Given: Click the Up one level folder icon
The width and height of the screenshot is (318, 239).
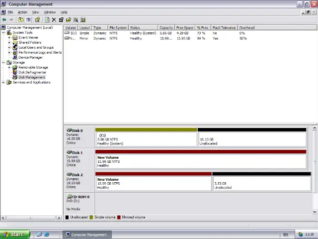Looking at the screenshot, I should (x=21, y=20).
